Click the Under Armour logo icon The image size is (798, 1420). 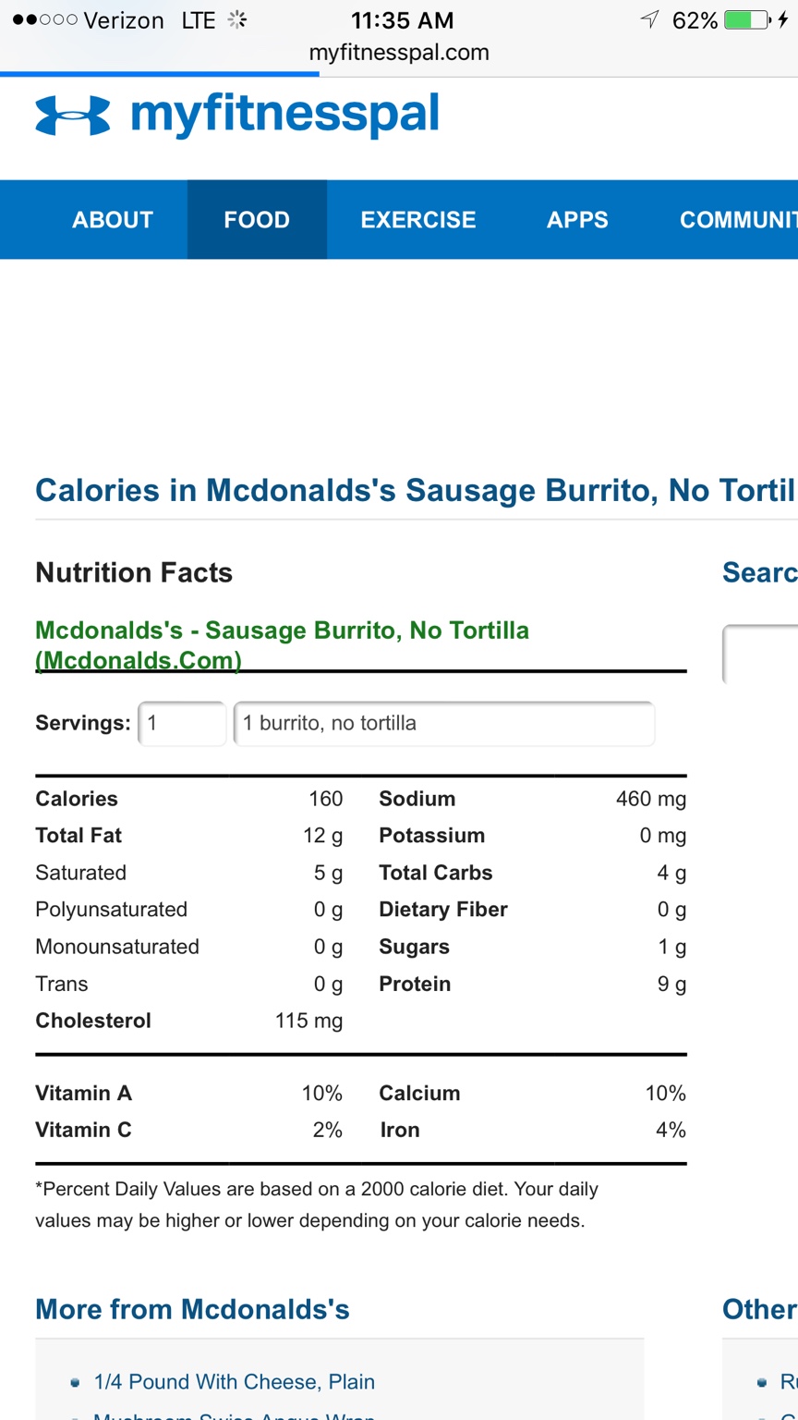point(72,116)
